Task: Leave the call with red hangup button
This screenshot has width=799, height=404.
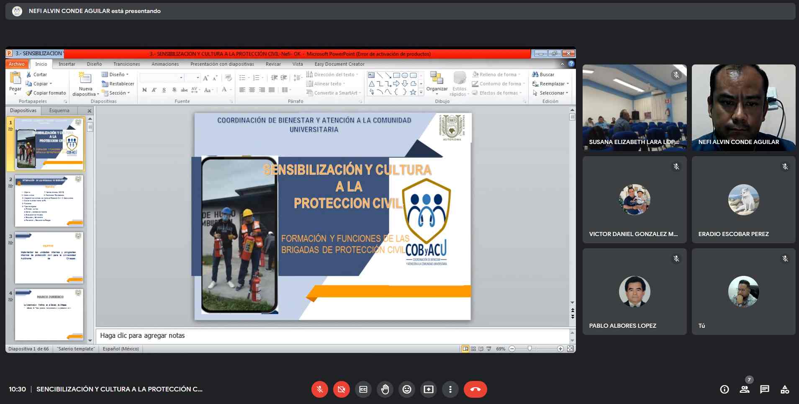Action: [475, 389]
